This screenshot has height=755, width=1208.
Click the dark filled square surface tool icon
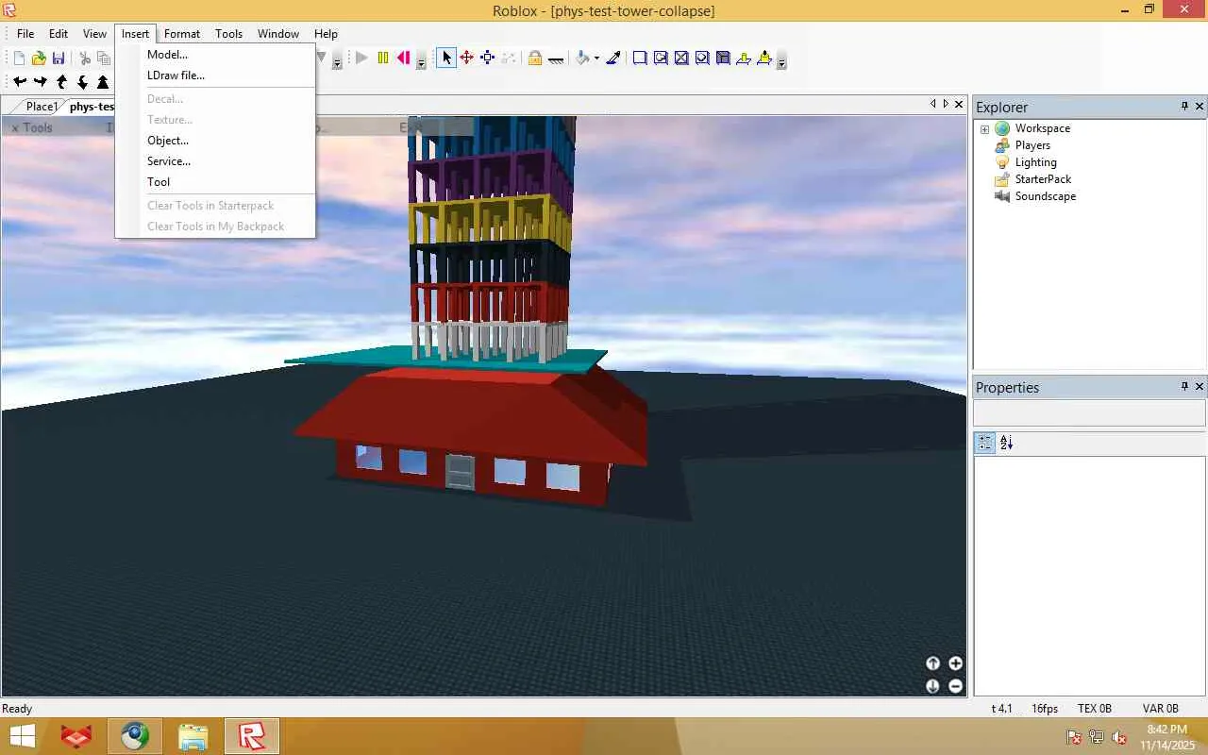coord(723,59)
